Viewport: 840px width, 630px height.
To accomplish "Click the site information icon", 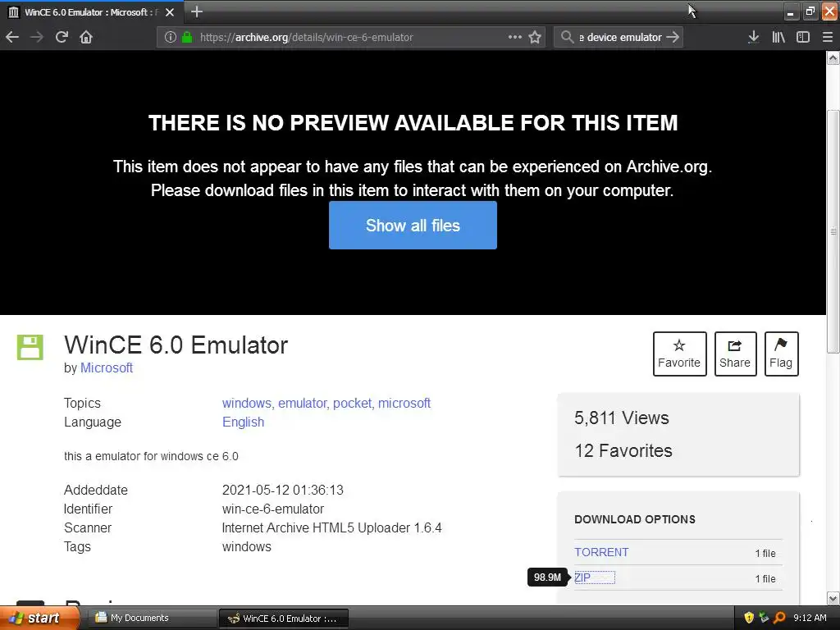I will point(171,37).
